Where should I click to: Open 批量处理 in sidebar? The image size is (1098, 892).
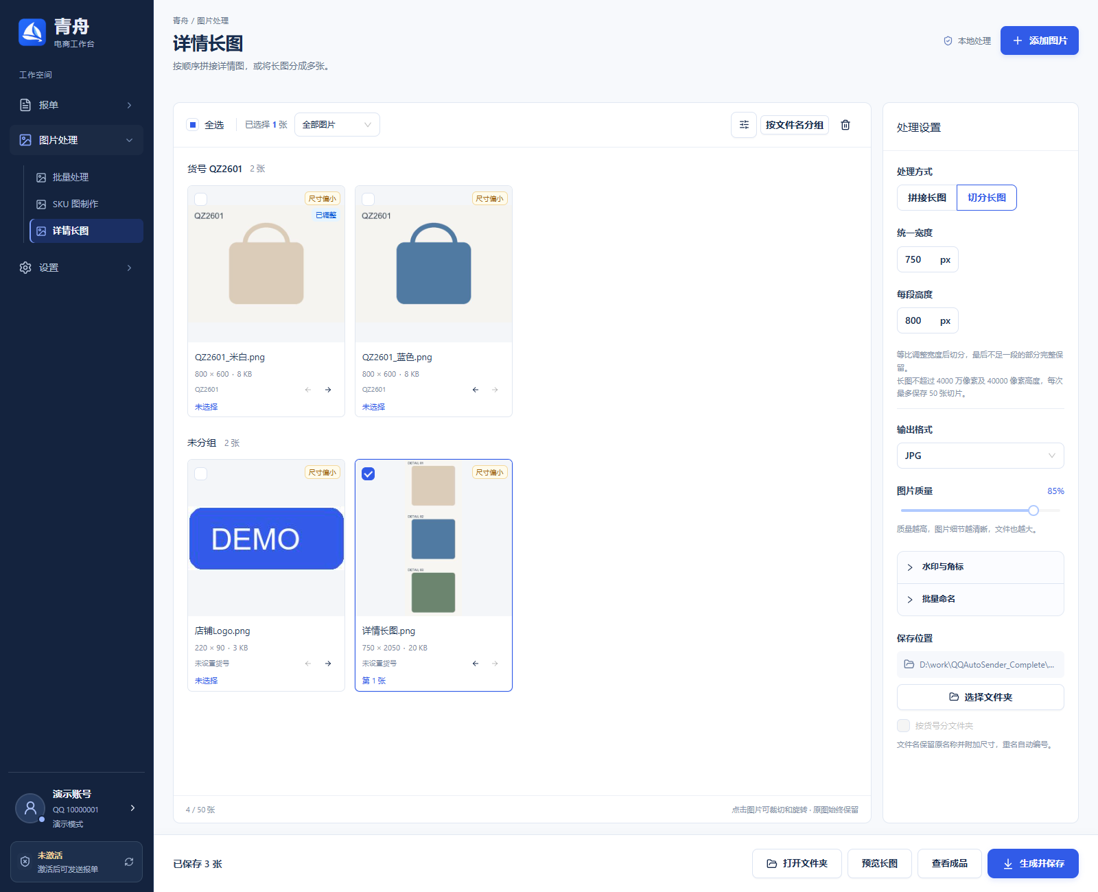(x=86, y=177)
